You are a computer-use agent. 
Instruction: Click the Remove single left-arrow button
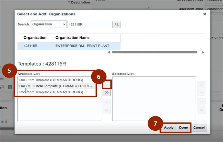coord(106,102)
